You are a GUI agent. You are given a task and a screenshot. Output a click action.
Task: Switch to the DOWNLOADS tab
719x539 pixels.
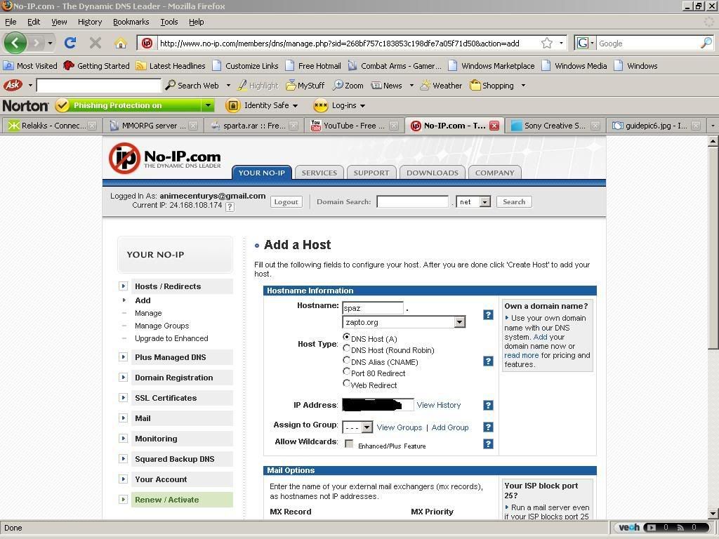tap(433, 173)
